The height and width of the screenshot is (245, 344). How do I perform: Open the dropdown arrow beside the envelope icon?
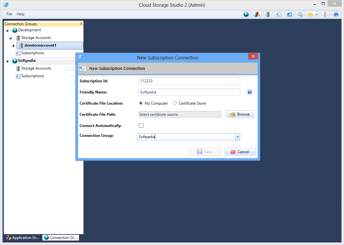pos(317,14)
